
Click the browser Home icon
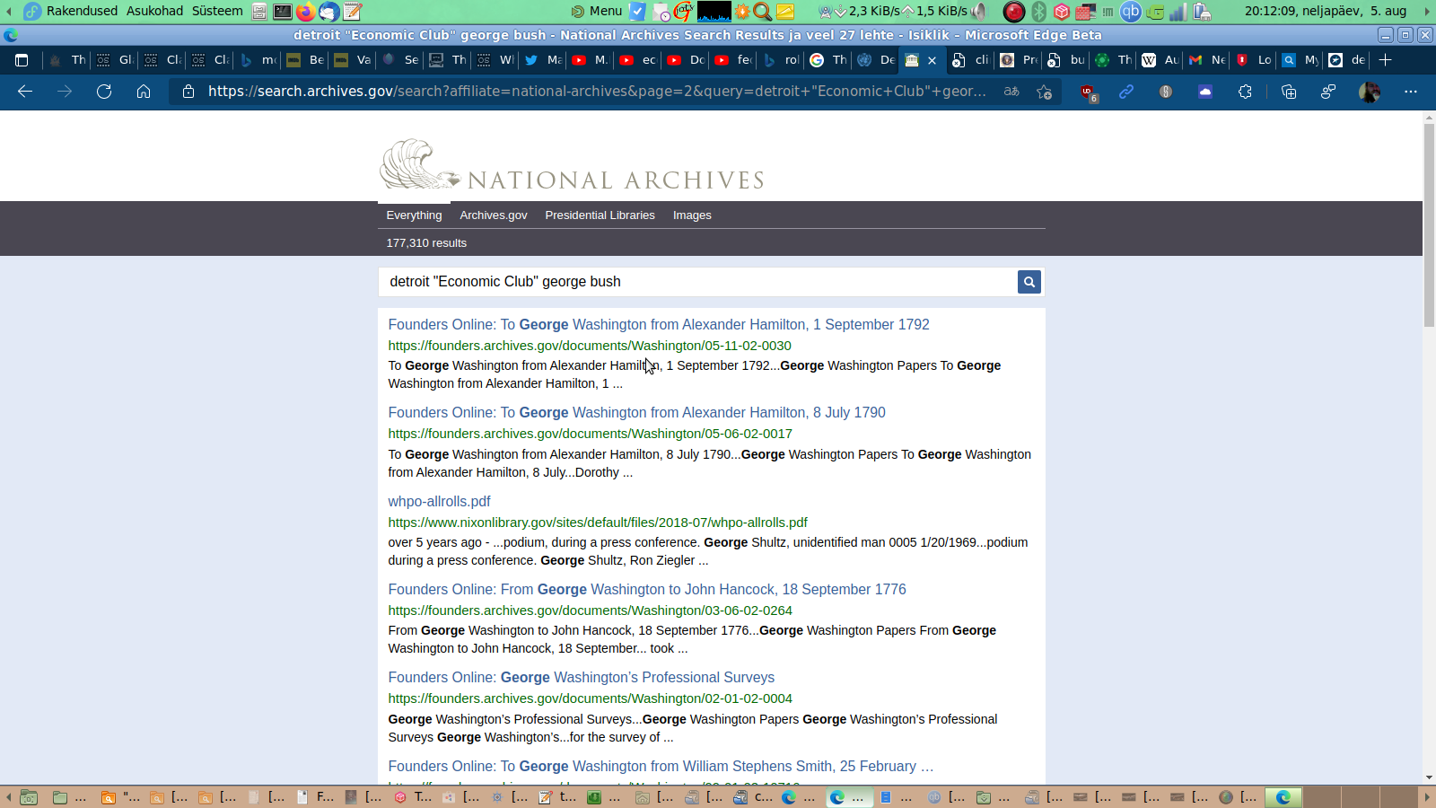point(144,92)
